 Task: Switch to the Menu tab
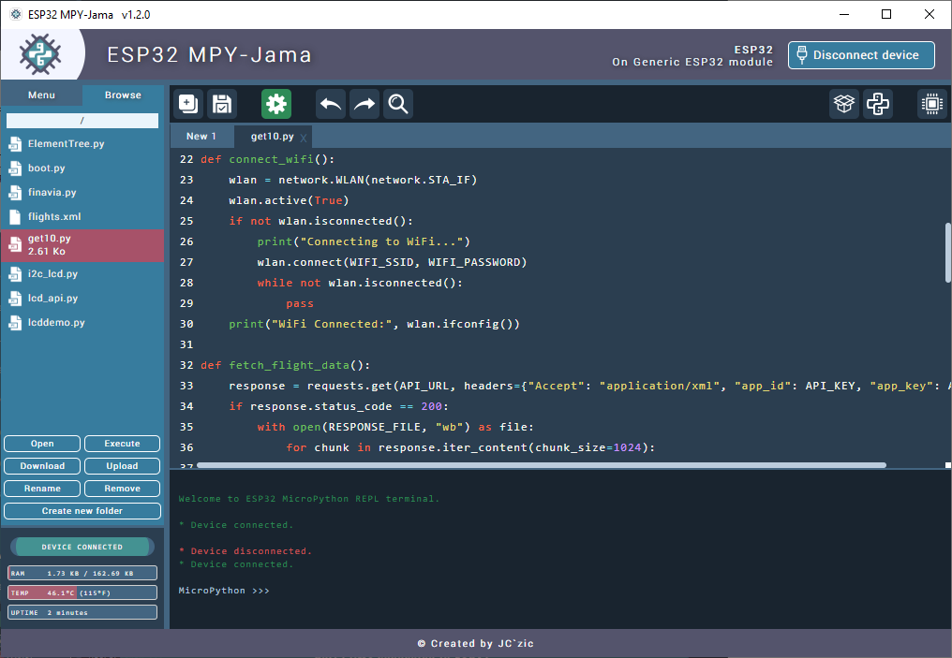(x=41, y=95)
